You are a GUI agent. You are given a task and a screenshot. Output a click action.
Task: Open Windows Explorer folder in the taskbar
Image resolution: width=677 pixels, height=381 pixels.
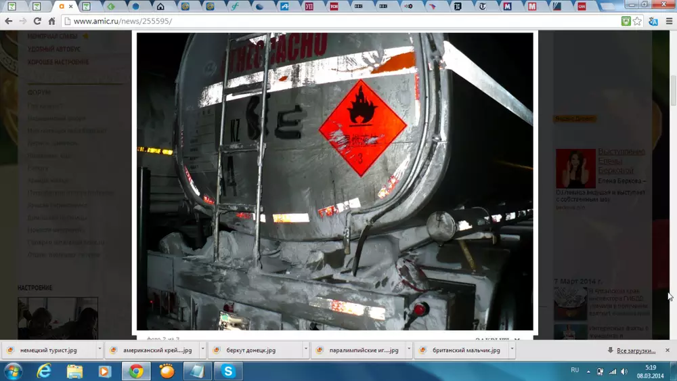tap(74, 371)
